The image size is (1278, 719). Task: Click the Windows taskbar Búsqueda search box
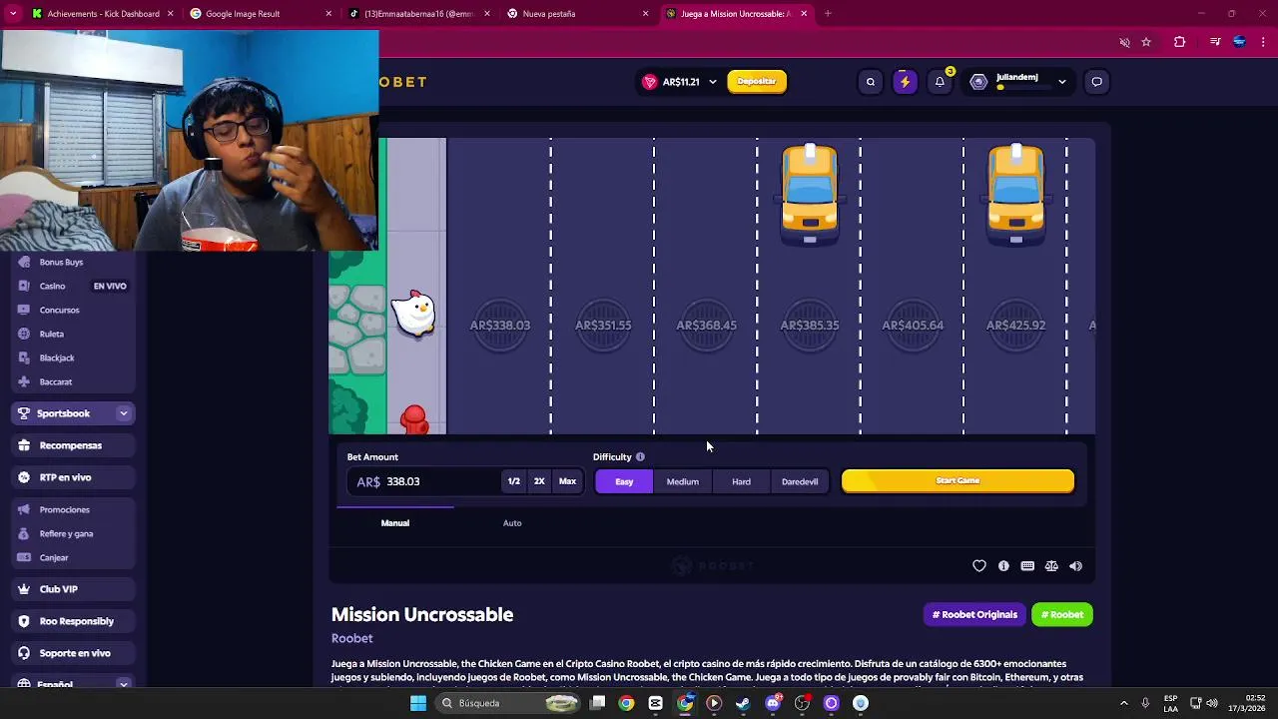coord(508,703)
